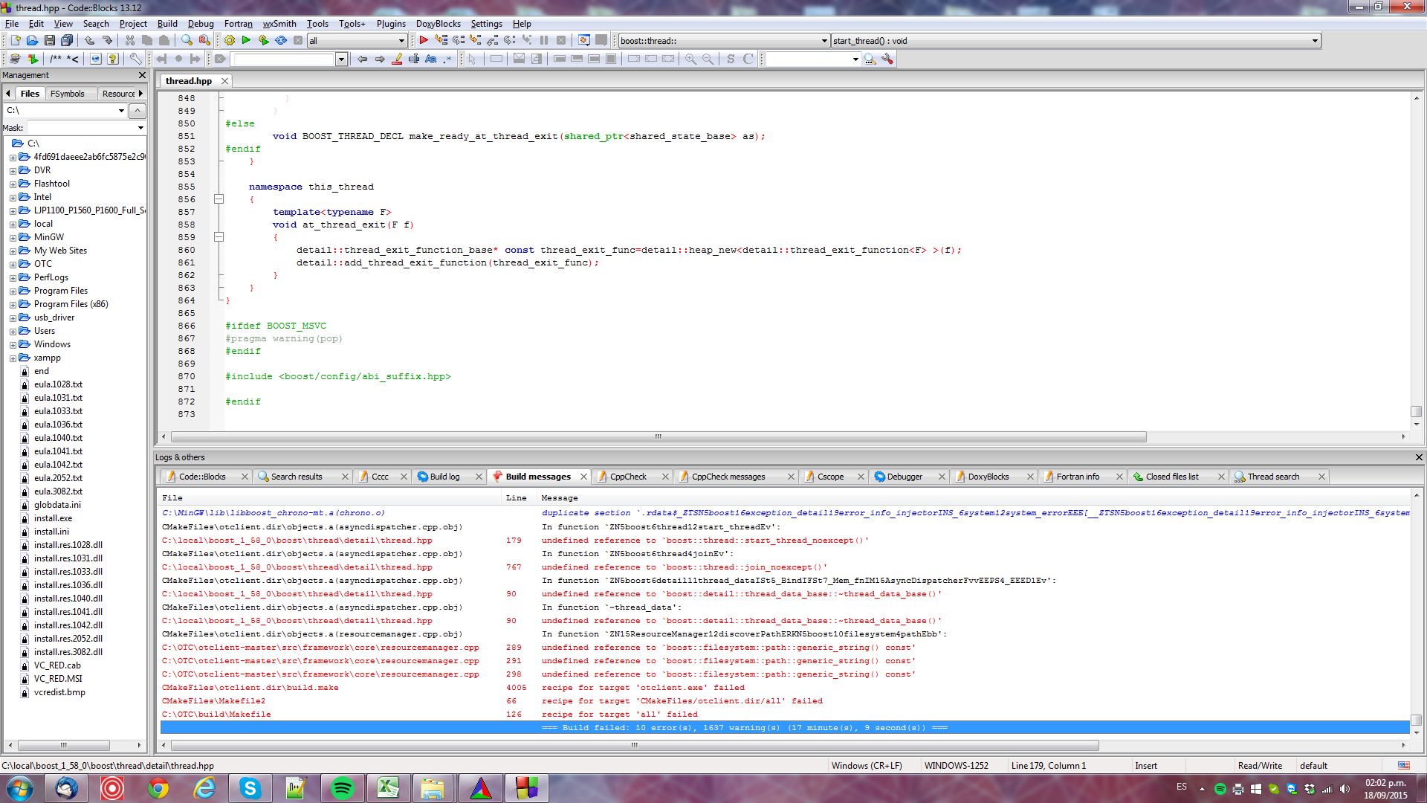This screenshot has width=1427, height=803.
Task: Click the green Run arrow icon
Action: tap(246, 40)
